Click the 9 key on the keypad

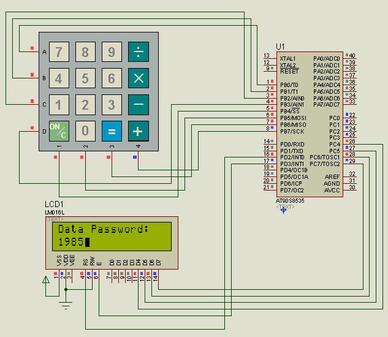point(112,51)
